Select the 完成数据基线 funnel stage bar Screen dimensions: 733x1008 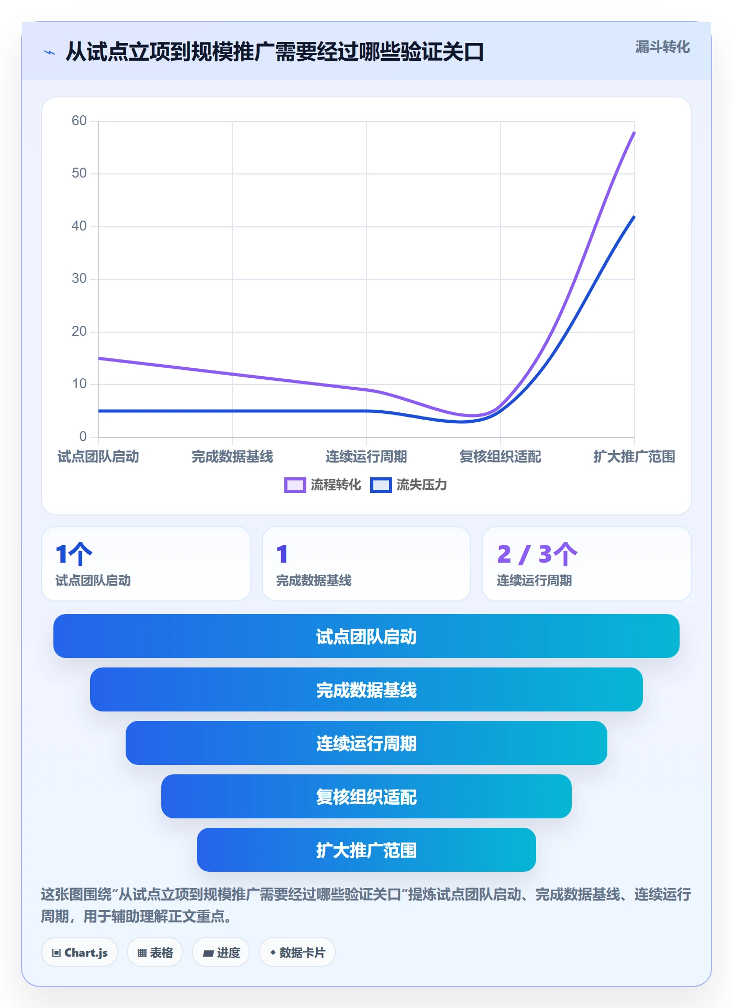[366, 689]
